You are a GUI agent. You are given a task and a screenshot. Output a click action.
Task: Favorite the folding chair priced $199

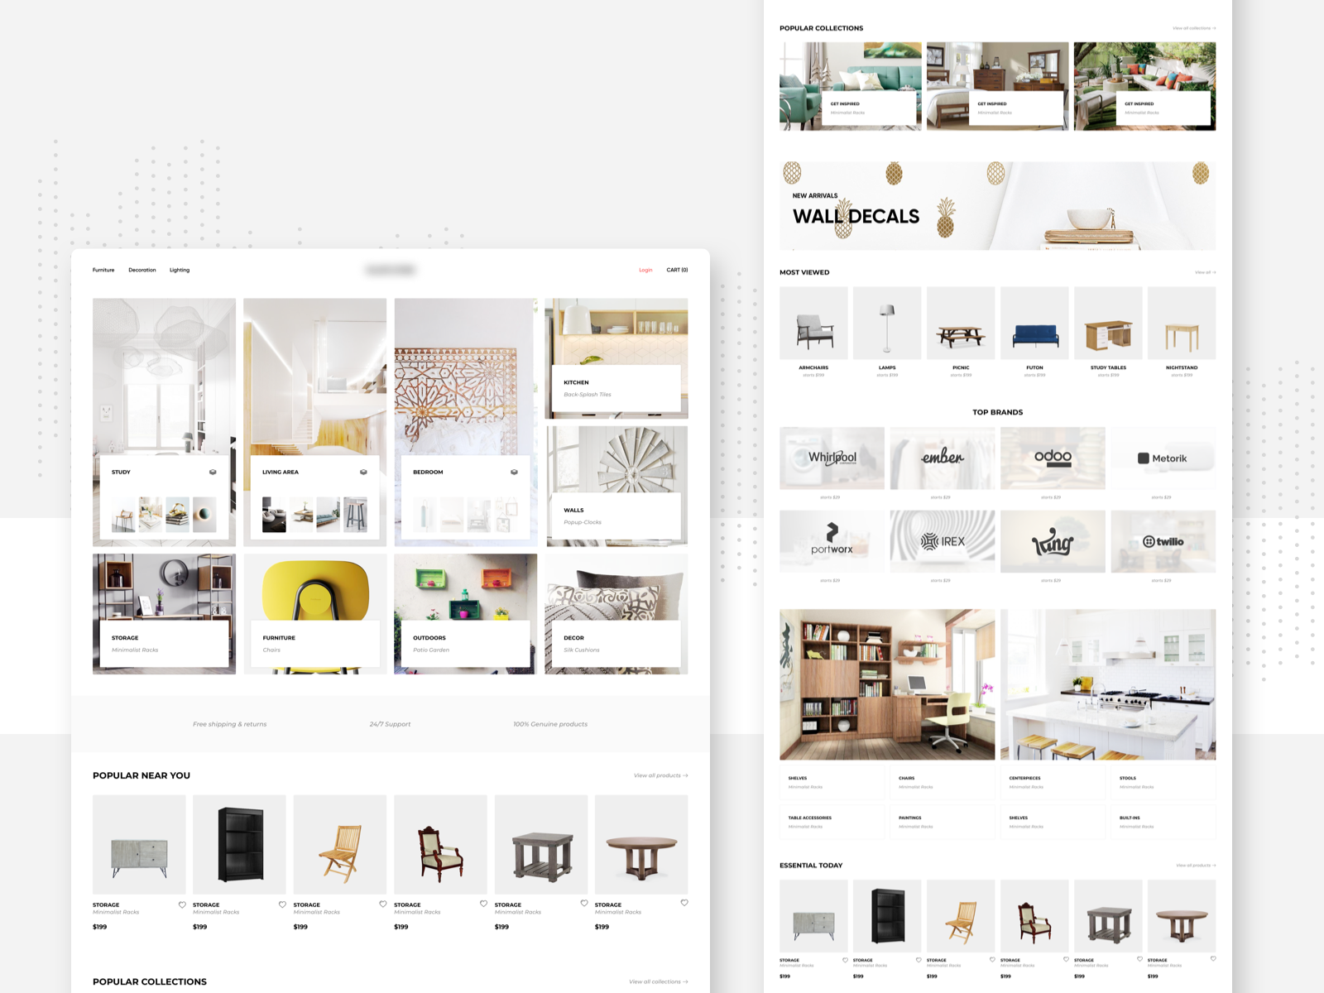[382, 904]
